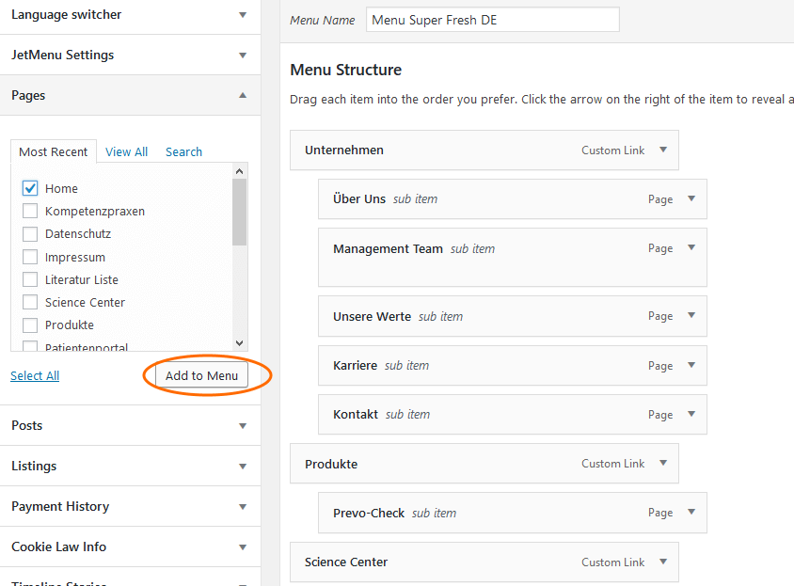Open the Search tab in Pages
This screenshot has height=586, width=794.
click(x=183, y=151)
